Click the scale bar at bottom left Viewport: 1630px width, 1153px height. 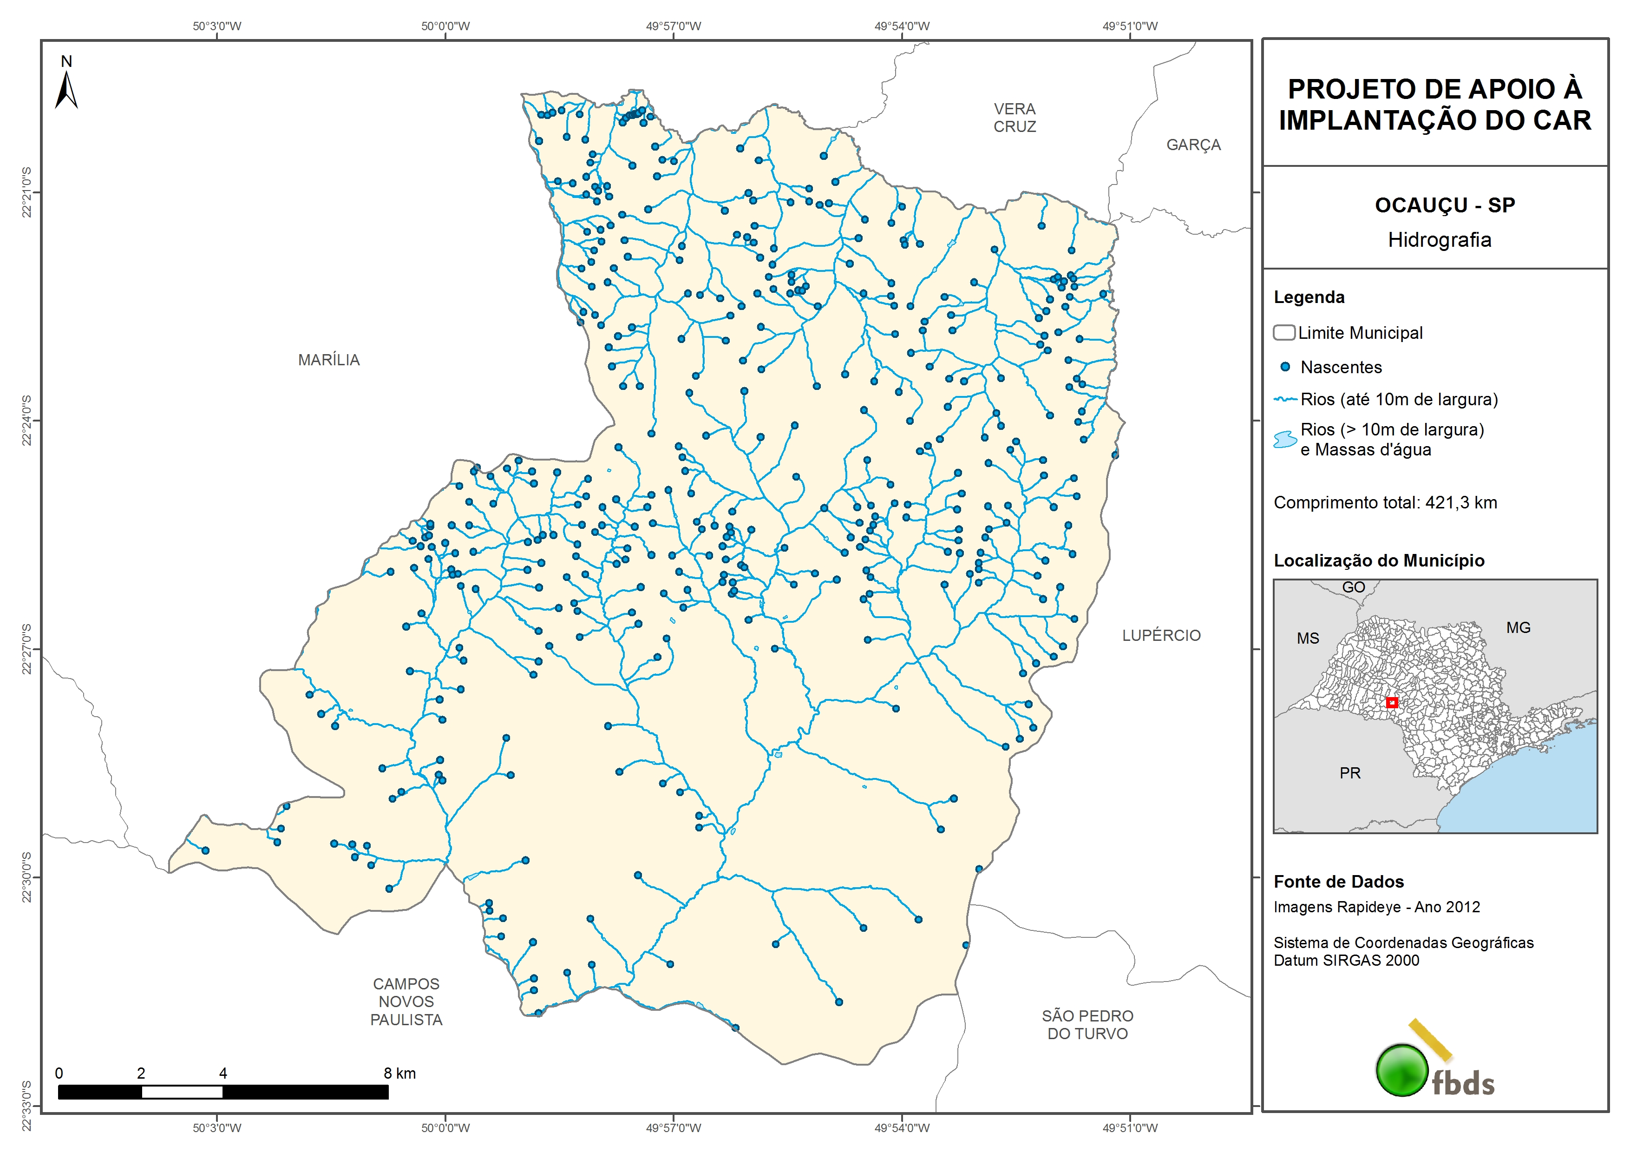pyautogui.click(x=223, y=1092)
